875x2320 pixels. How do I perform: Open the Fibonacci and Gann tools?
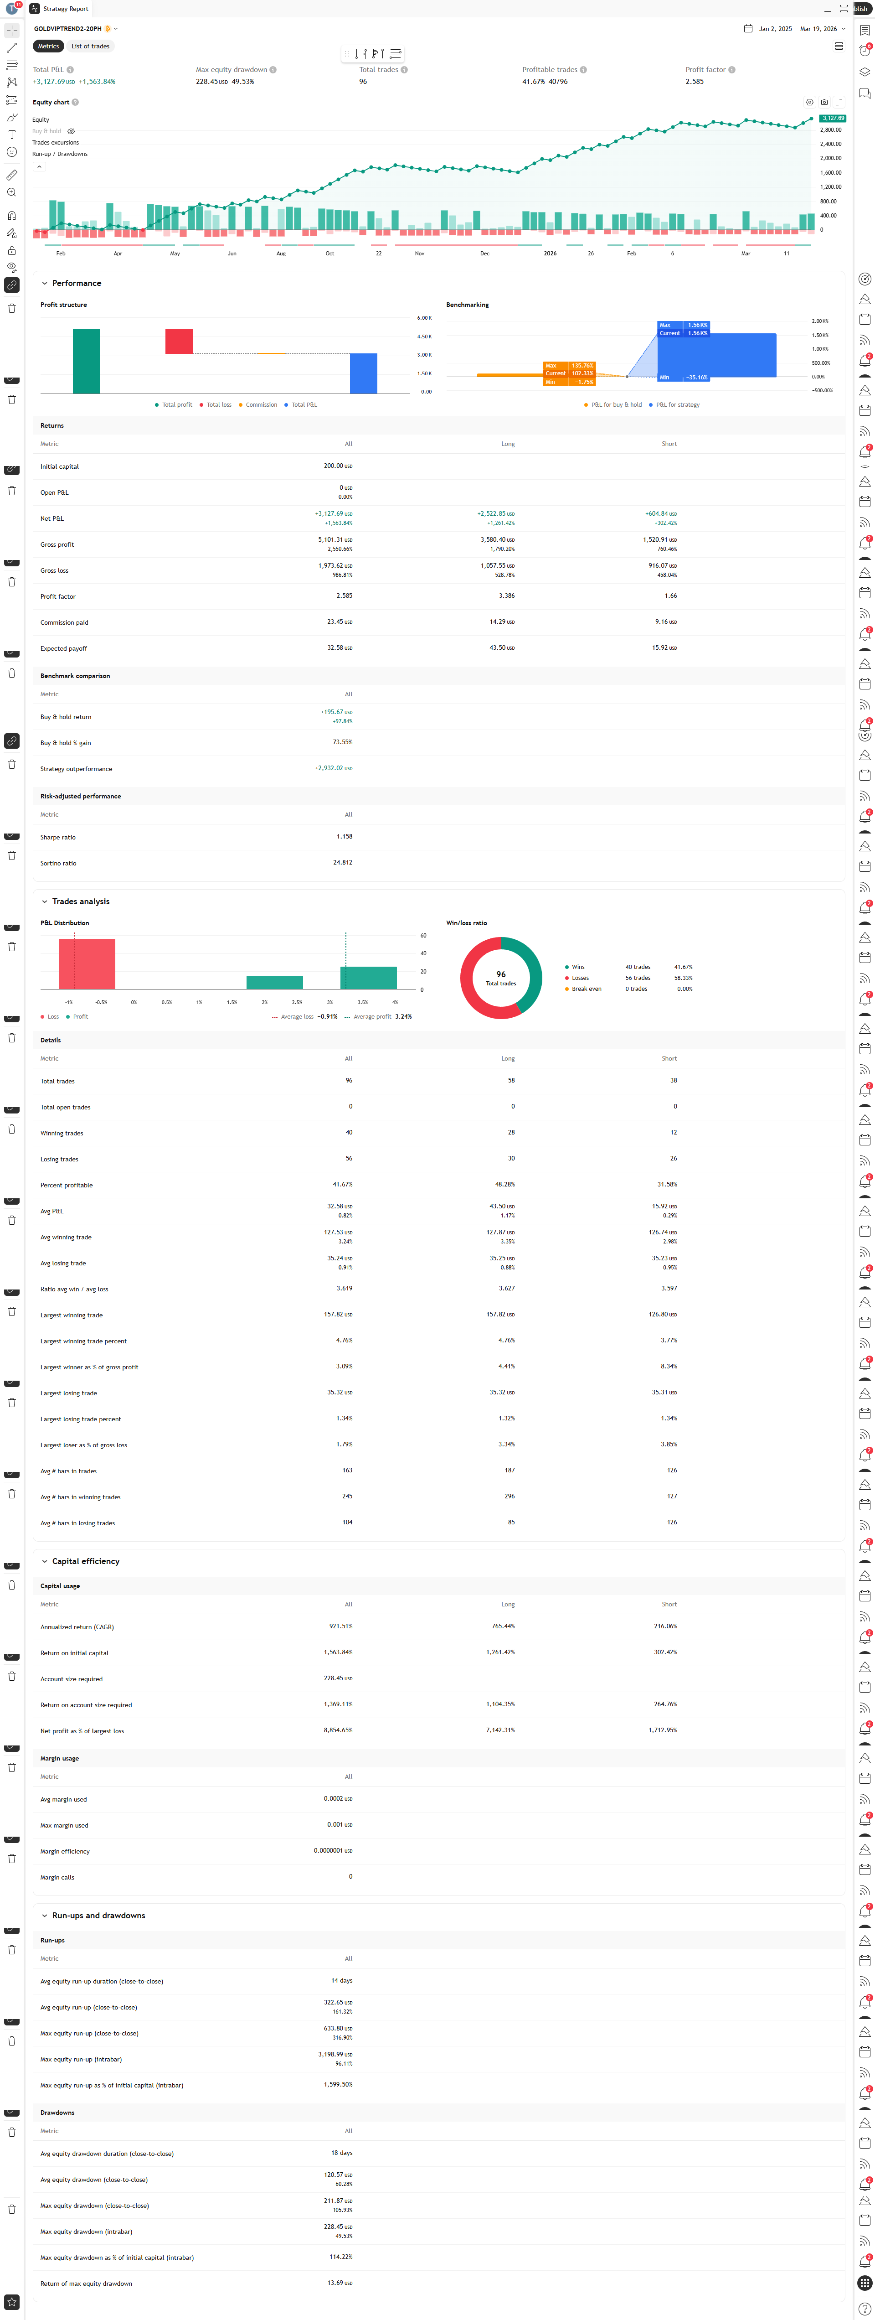pyautogui.click(x=12, y=65)
